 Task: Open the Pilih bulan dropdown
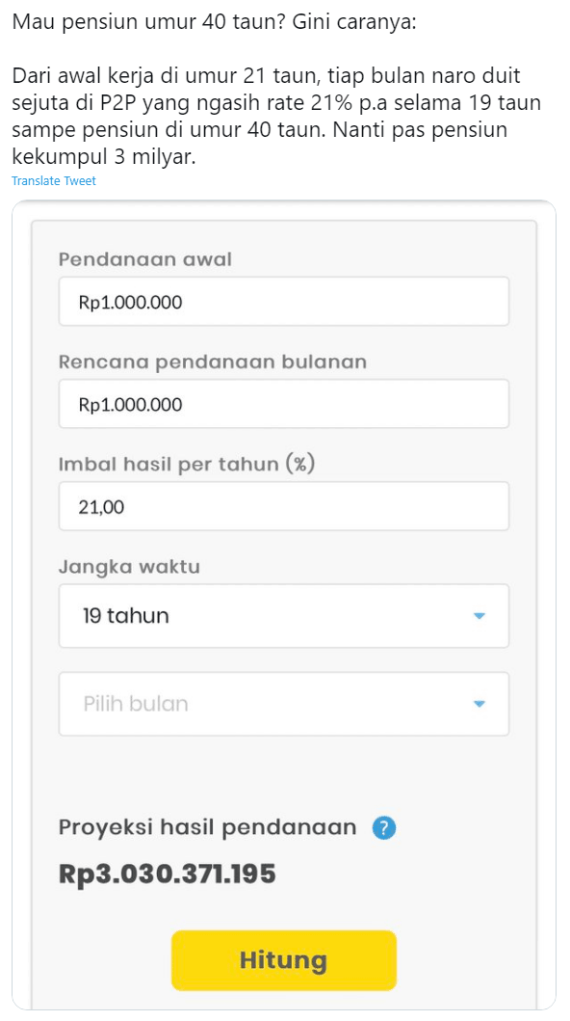point(284,704)
